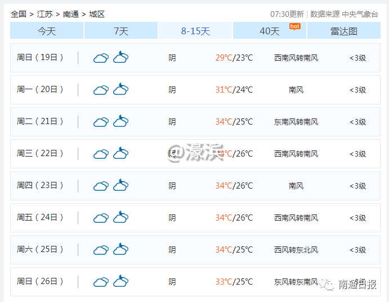
Task: Click the cloudy day icon for 周二 21日
Action: [x=101, y=122]
